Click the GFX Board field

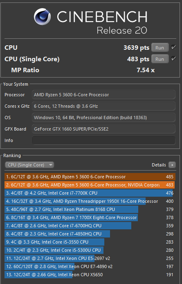(103, 129)
